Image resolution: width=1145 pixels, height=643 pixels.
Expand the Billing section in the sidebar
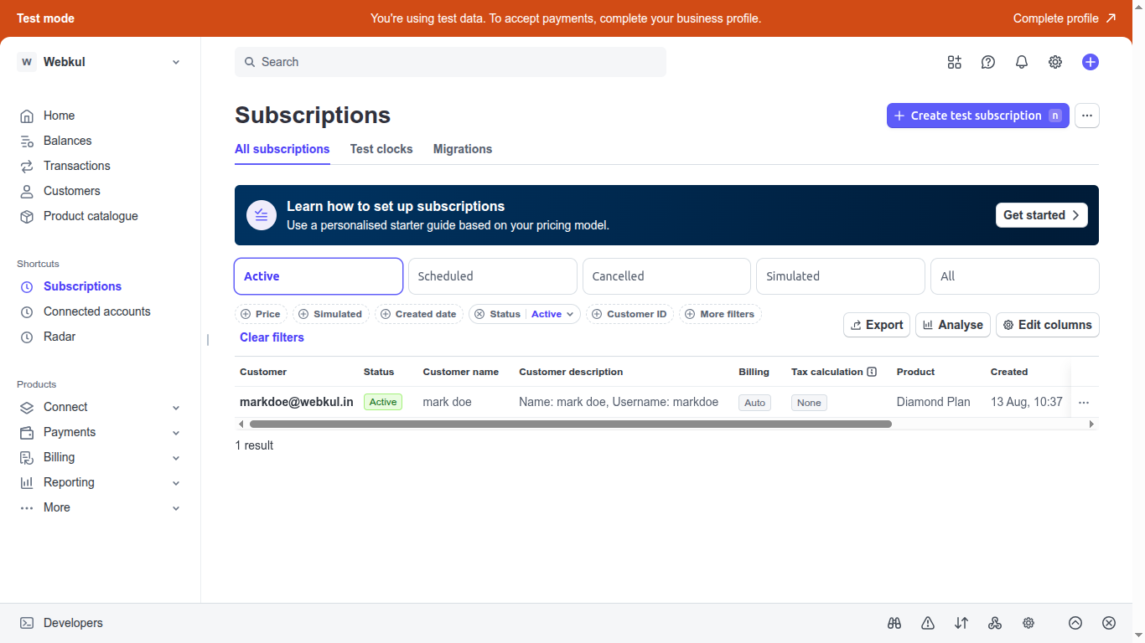pos(59,457)
